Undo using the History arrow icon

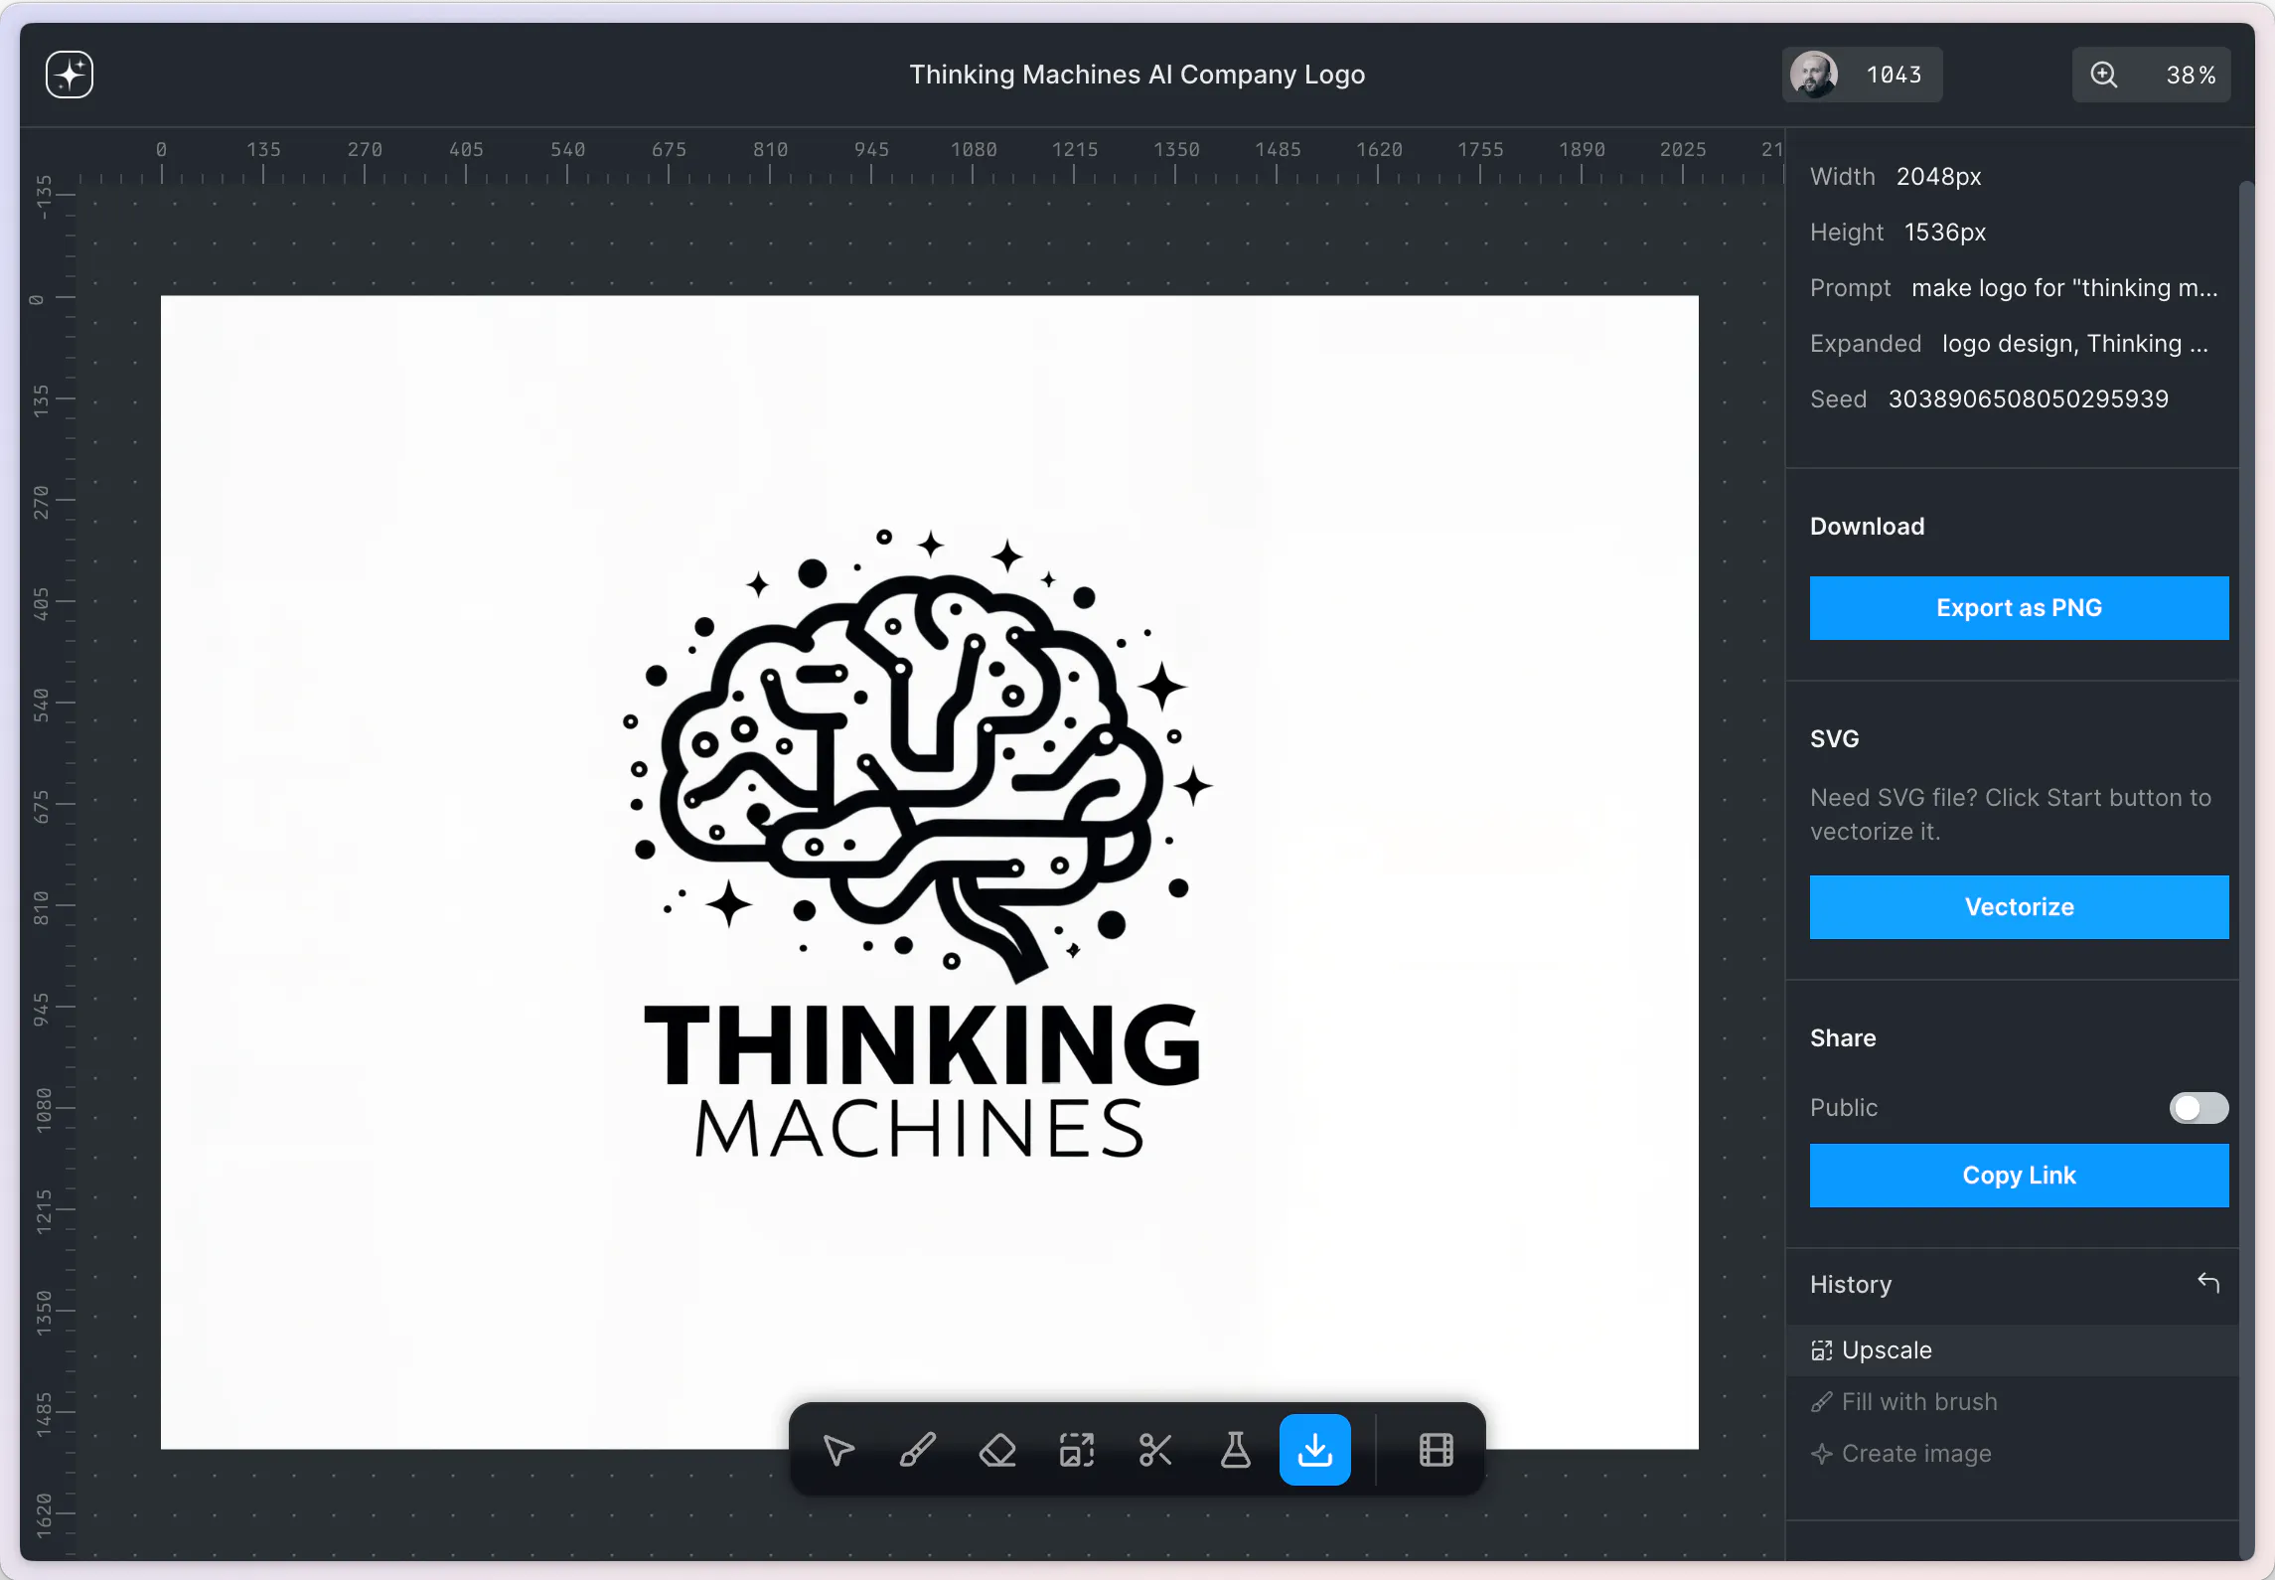click(x=2208, y=1283)
